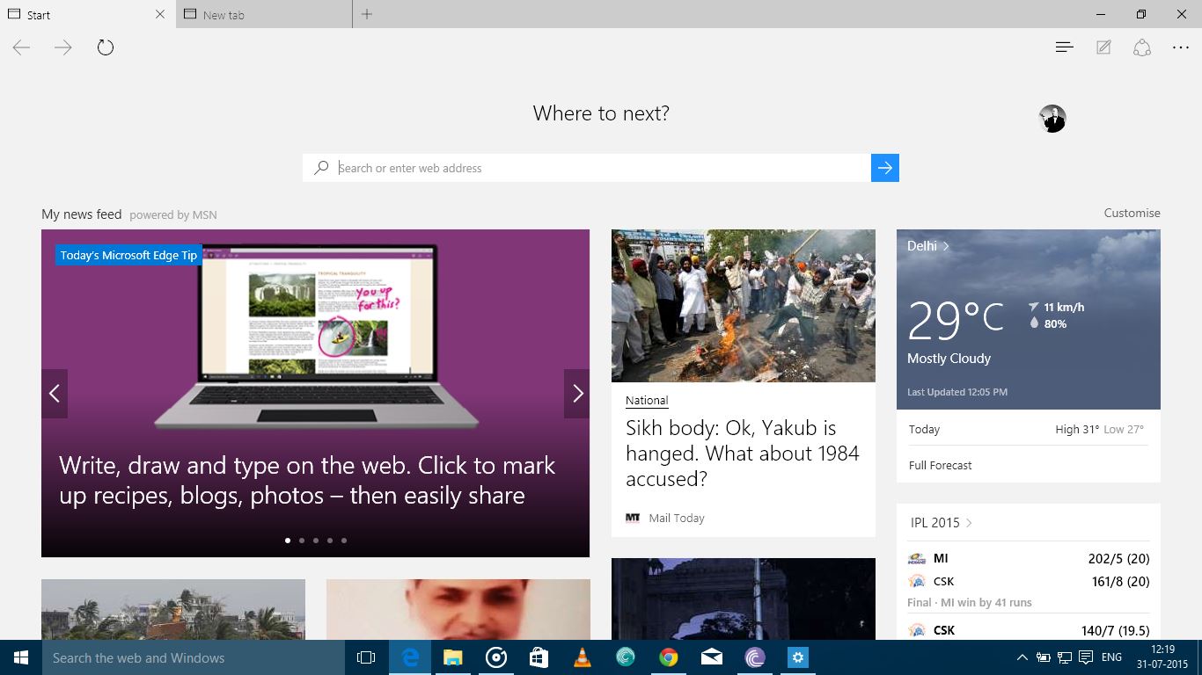1202x675 pixels.
Task: Open Task View from the taskbar
Action: (365, 657)
